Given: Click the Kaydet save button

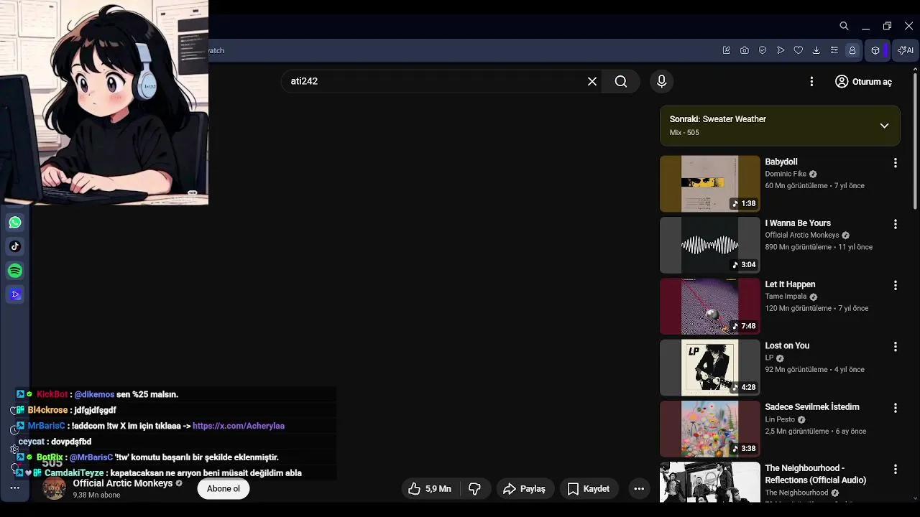Looking at the screenshot, I should [x=589, y=489].
